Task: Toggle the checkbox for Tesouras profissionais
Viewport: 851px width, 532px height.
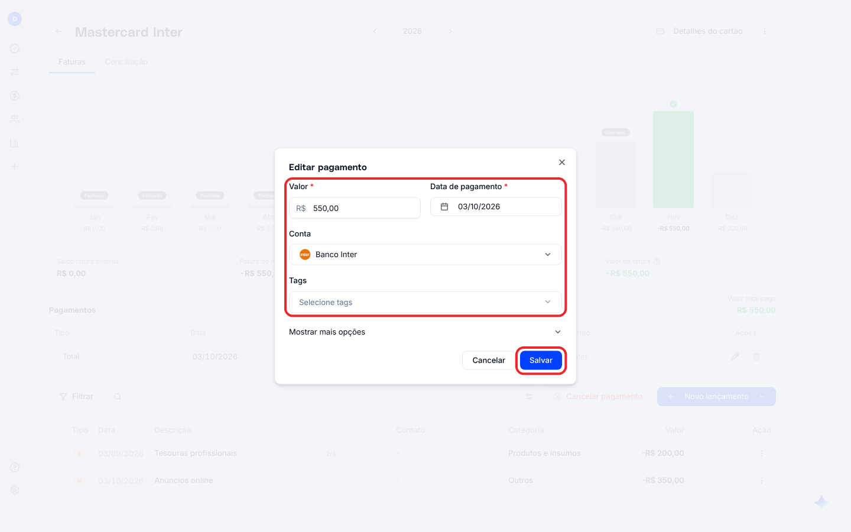Action: pyautogui.click(x=59, y=453)
